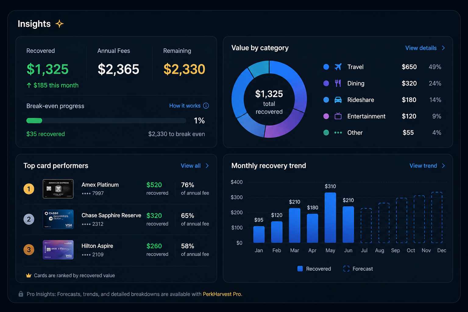
Task: Click "$2,330 to break even" text
Action: pyautogui.click(x=177, y=134)
